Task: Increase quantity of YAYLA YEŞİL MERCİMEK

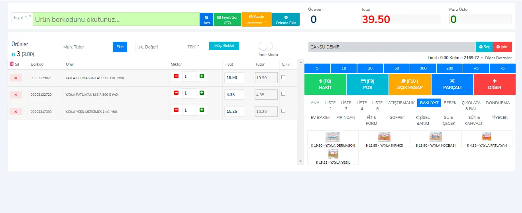Action: point(202,109)
